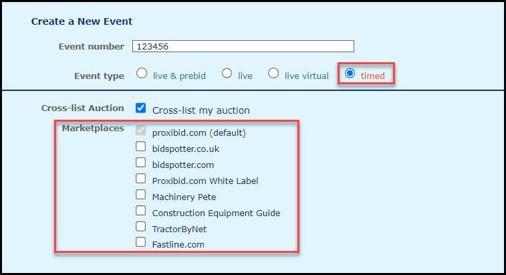
Task: Uncheck the Cross-list my auction checkbox
Action: point(140,108)
